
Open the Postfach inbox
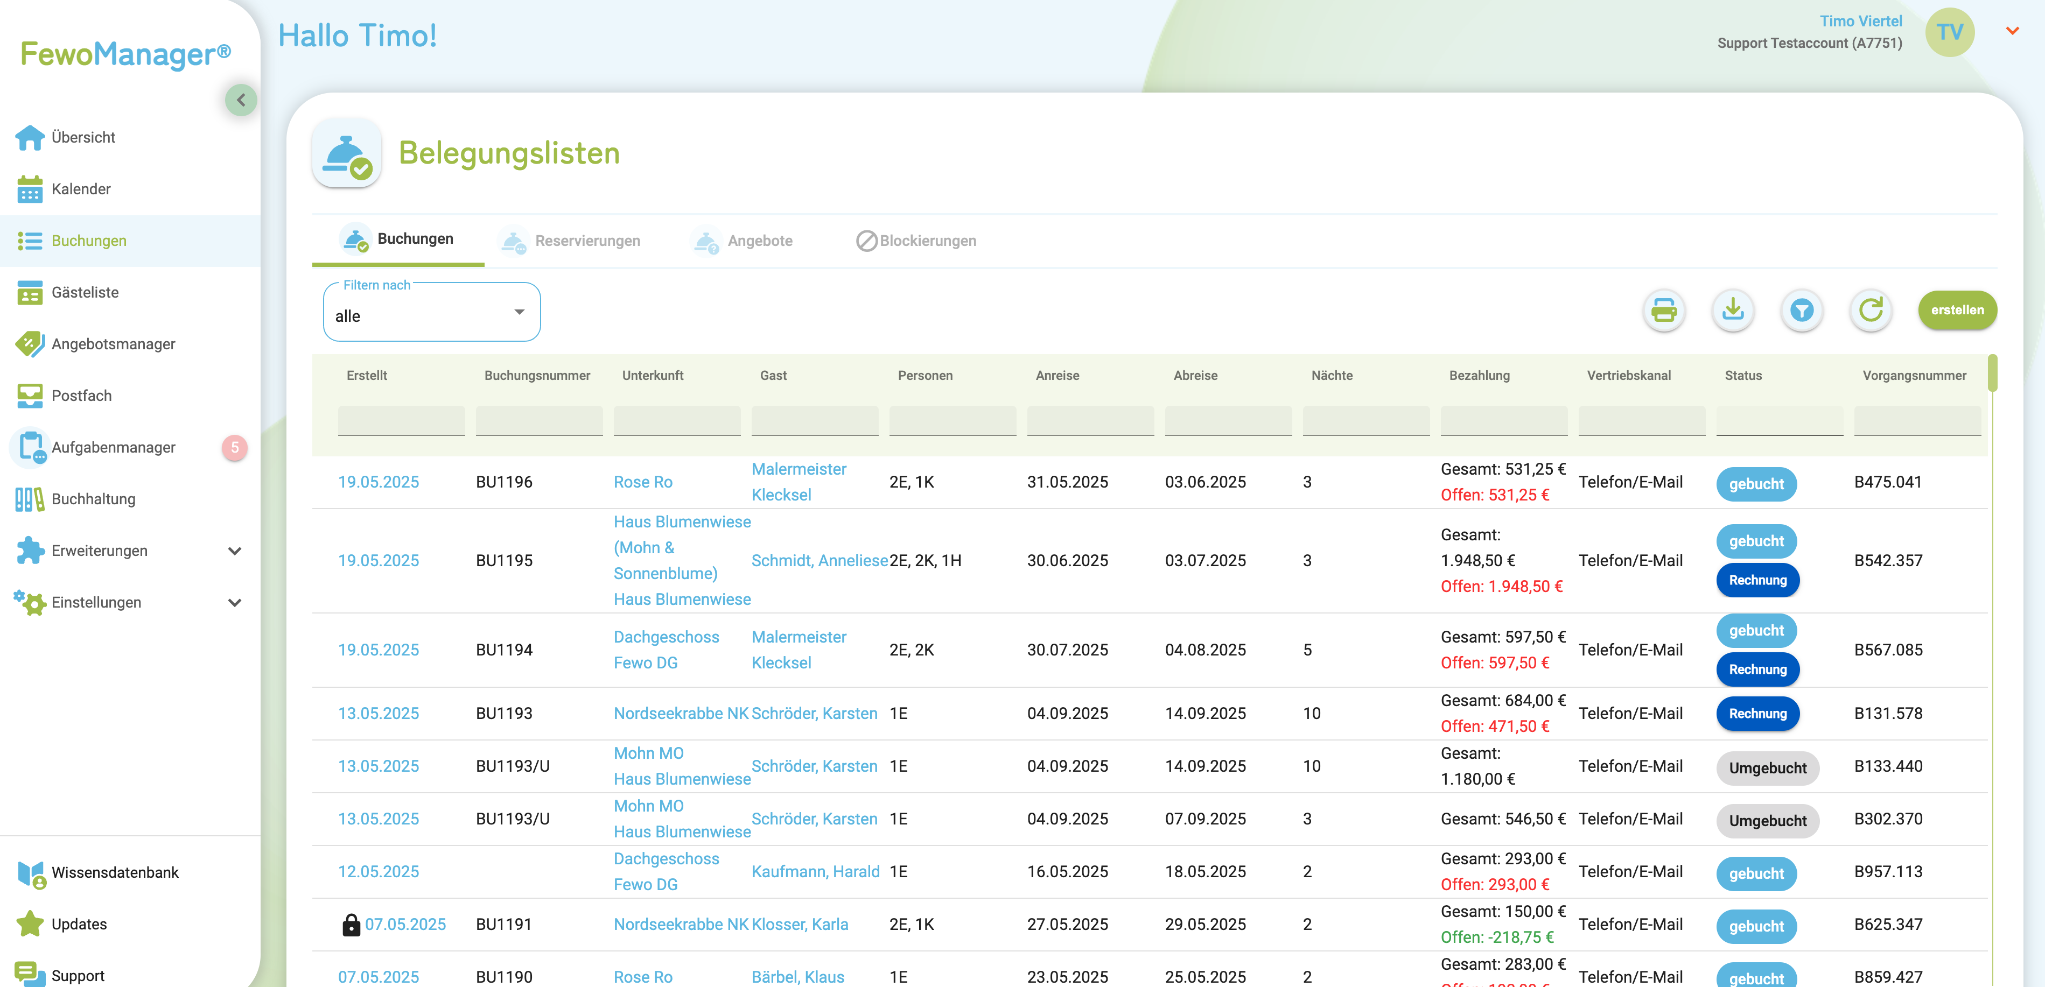[x=82, y=395]
